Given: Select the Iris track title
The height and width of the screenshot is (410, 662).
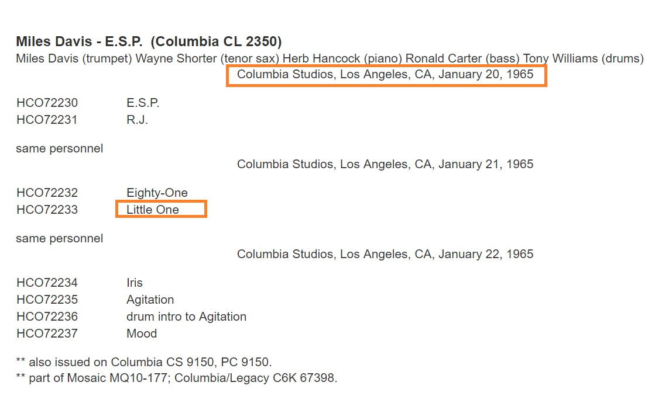Looking at the screenshot, I should (135, 283).
